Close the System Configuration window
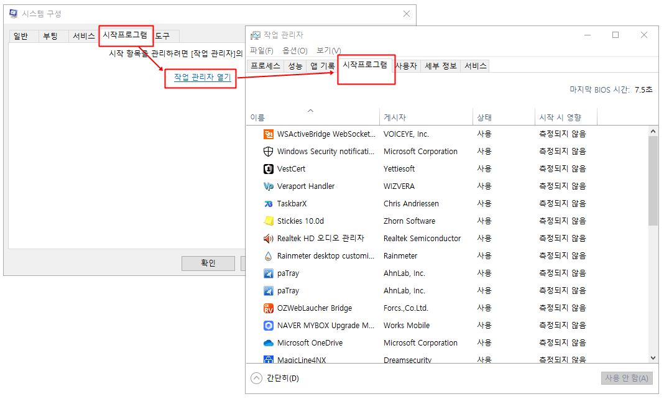Viewport: 664px width, 399px height. (407, 14)
